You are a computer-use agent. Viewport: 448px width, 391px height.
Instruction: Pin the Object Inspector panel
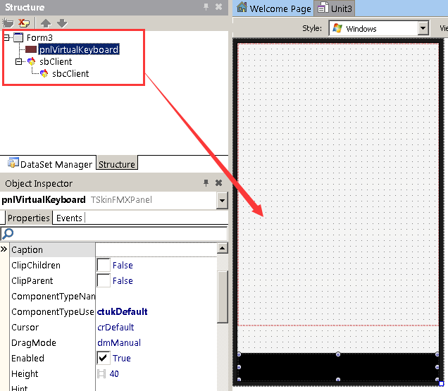pyautogui.click(x=206, y=183)
